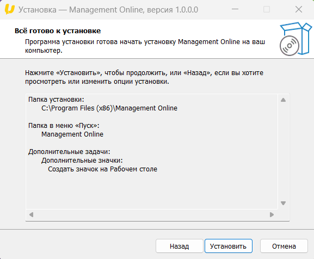Click the Дополнительные задачи line
Image resolution: width=314 pixels, height=259 pixels.
tap(69, 152)
